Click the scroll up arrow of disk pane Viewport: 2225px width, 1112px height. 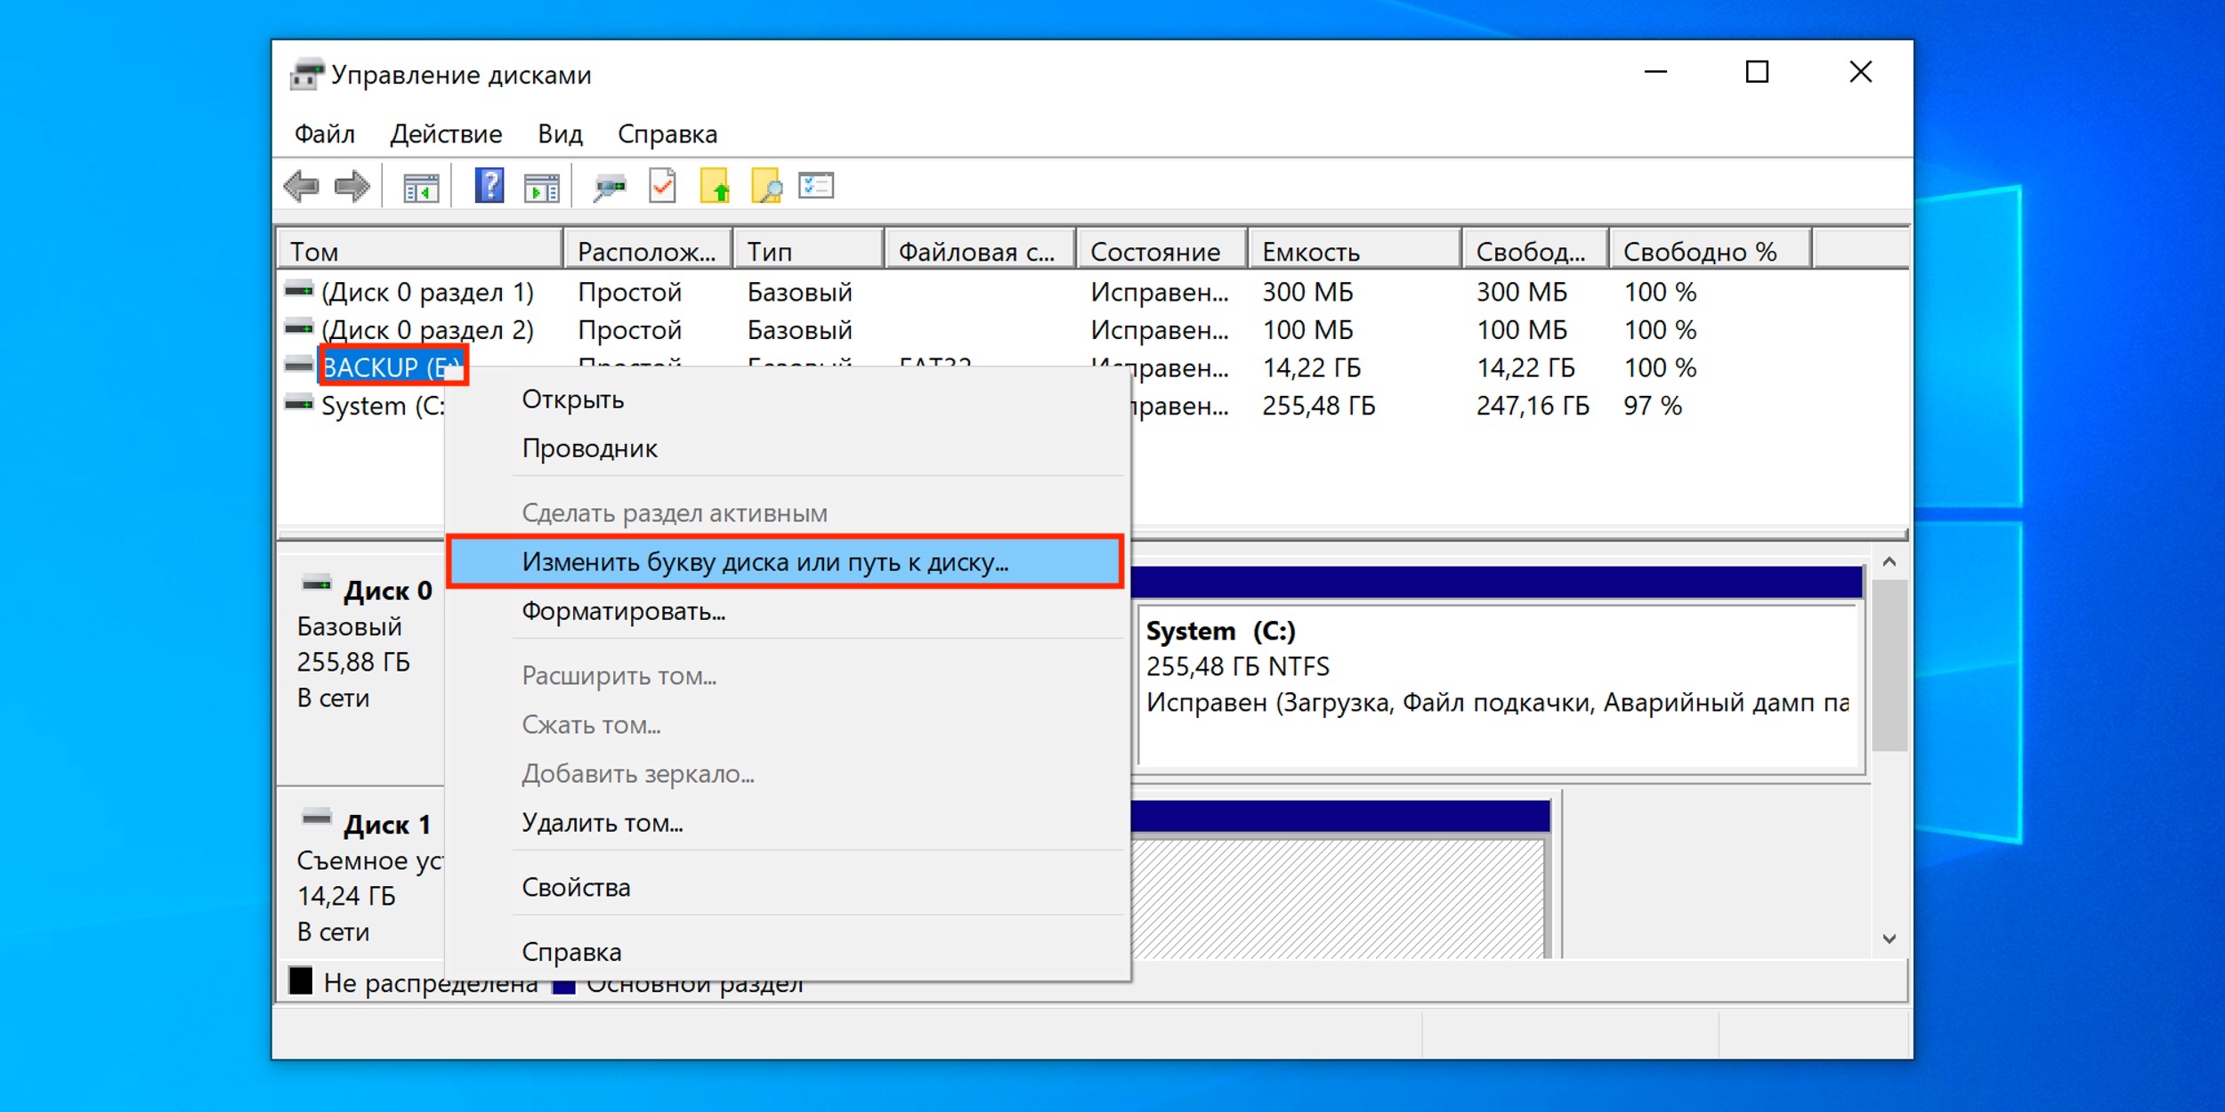pos(1889,562)
